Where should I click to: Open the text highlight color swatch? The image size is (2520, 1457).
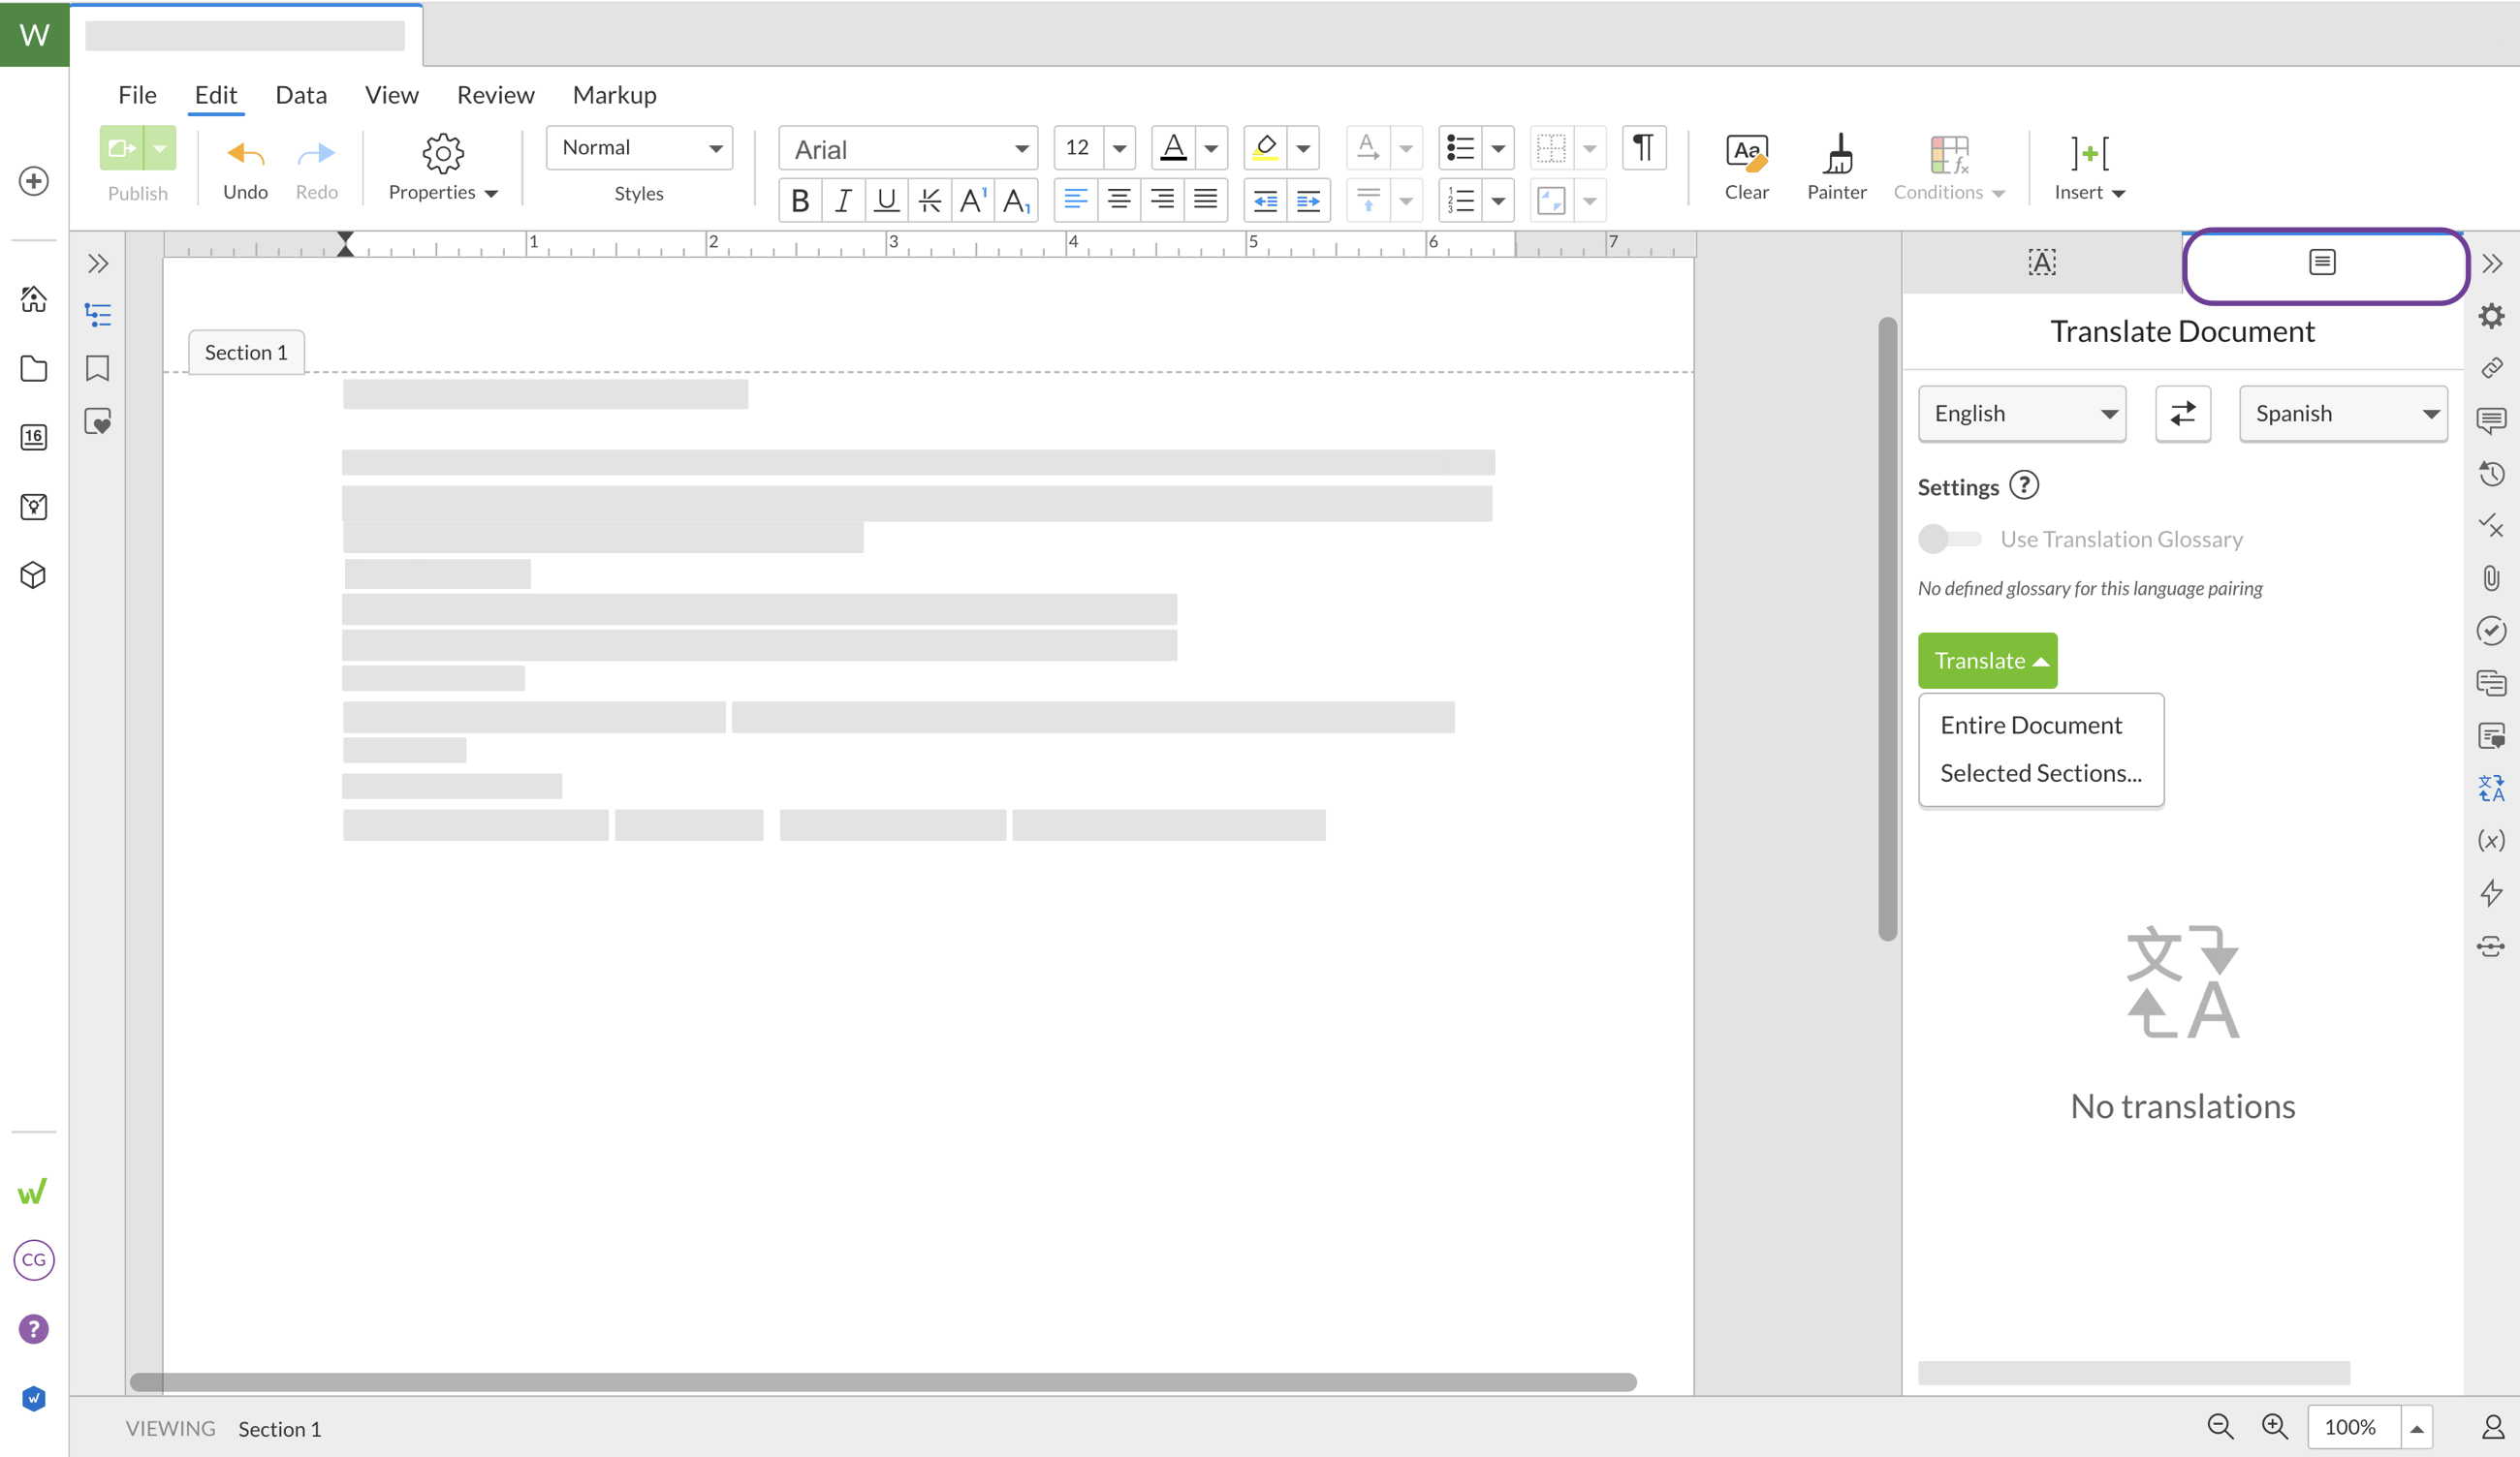[x=1265, y=147]
